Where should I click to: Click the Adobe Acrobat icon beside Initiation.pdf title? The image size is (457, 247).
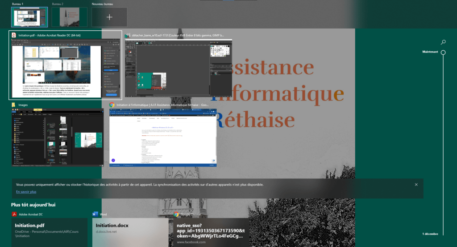click(x=14, y=35)
